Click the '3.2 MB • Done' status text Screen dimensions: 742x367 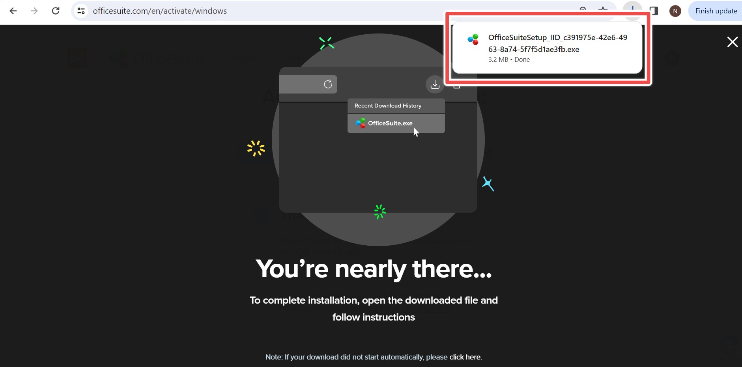coord(509,60)
